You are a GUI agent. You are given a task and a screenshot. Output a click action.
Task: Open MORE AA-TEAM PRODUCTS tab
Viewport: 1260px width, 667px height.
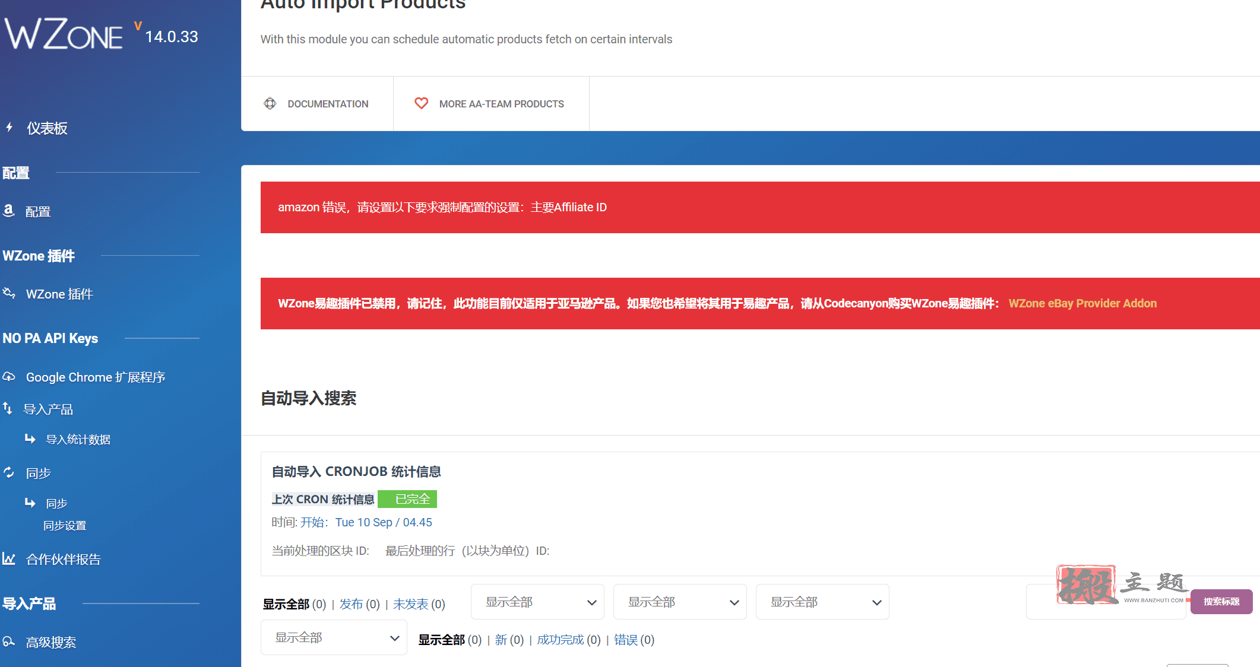point(491,103)
